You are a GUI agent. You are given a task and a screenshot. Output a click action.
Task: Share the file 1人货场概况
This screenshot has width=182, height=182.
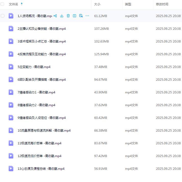tap(55, 16)
